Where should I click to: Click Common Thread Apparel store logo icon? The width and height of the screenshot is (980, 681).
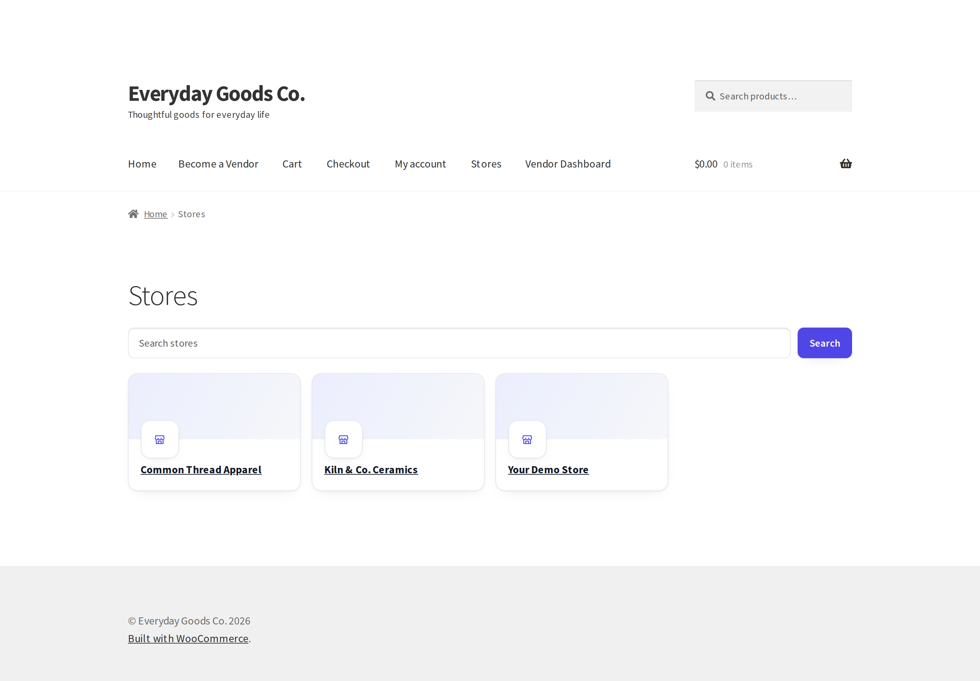[x=160, y=440]
